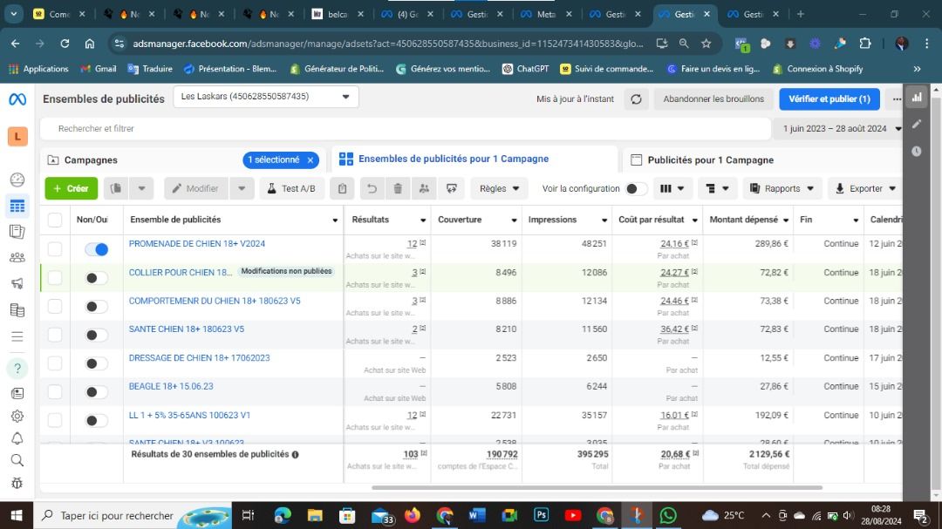Open the Les Laskars account dropdown
942x529 pixels.
[x=265, y=97]
